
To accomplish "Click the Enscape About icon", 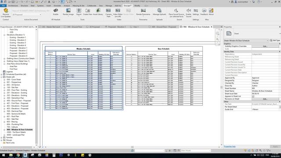I will coord(211,11).
